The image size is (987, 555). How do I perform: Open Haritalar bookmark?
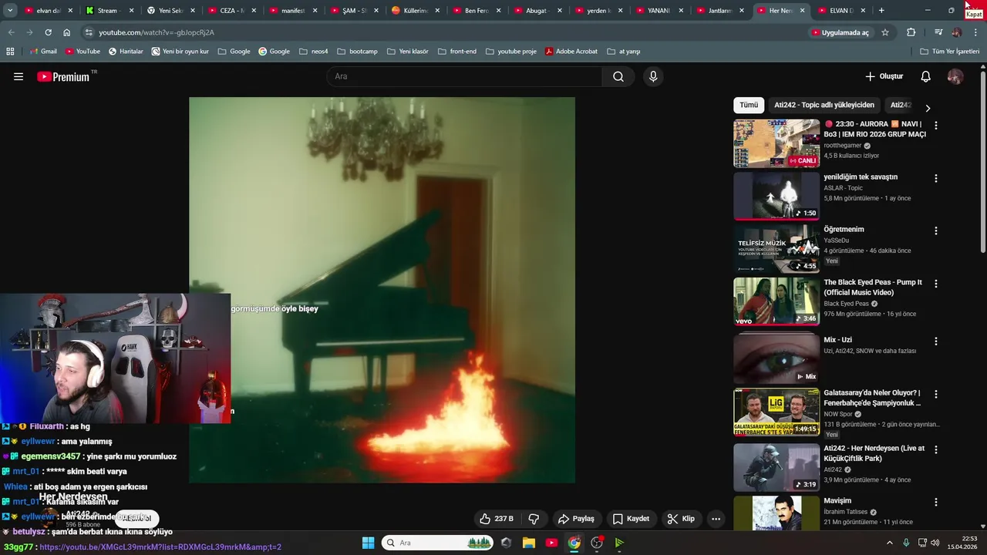pos(126,51)
